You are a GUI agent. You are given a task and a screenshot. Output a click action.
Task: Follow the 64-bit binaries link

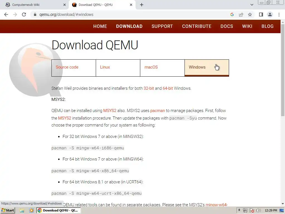pos(168,88)
